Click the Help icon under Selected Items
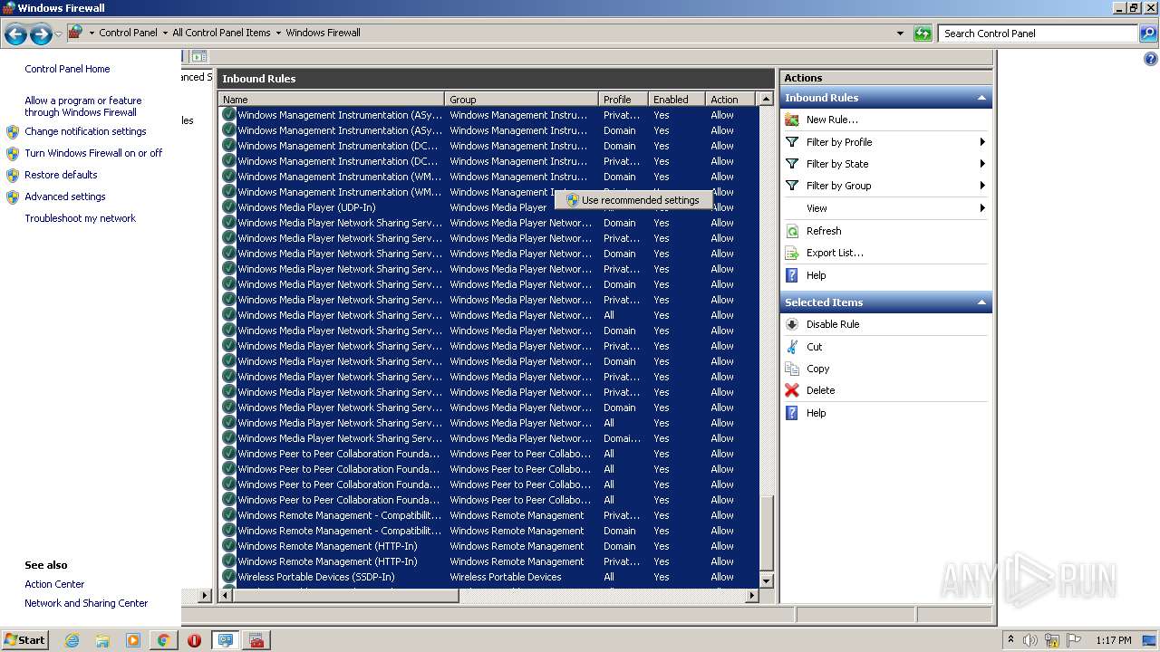 [792, 413]
